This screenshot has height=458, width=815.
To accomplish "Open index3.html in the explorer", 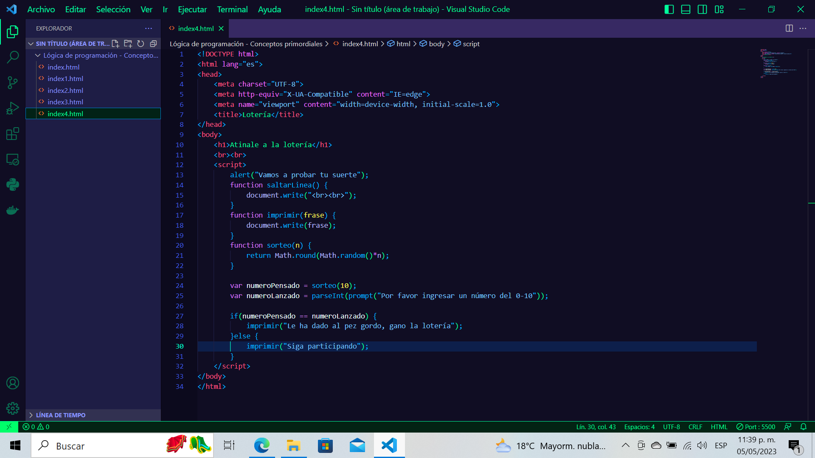I will point(93,102).
